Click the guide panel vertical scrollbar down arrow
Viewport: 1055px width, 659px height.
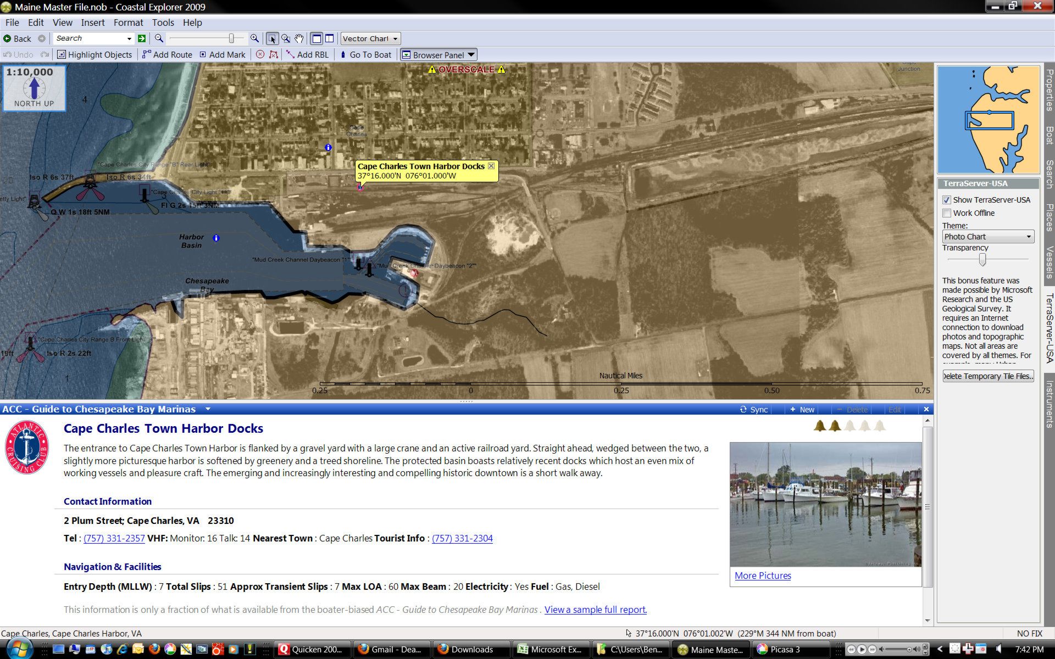[928, 621]
